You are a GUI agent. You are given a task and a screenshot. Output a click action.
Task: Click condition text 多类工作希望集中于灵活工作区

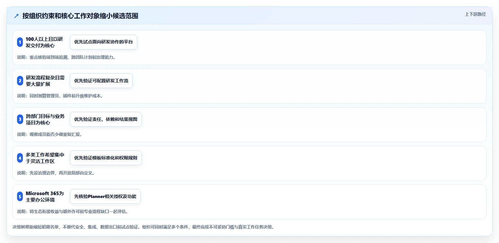pyautogui.click(x=45, y=158)
